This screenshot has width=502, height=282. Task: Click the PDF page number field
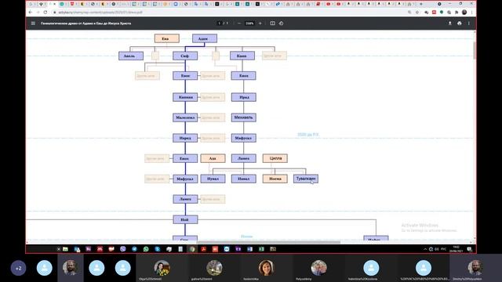220,23
